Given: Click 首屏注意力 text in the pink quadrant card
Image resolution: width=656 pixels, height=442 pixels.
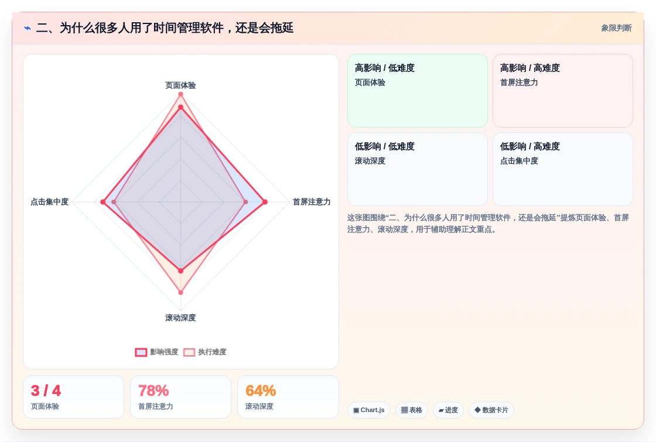Looking at the screenshot, I should 519,83.
